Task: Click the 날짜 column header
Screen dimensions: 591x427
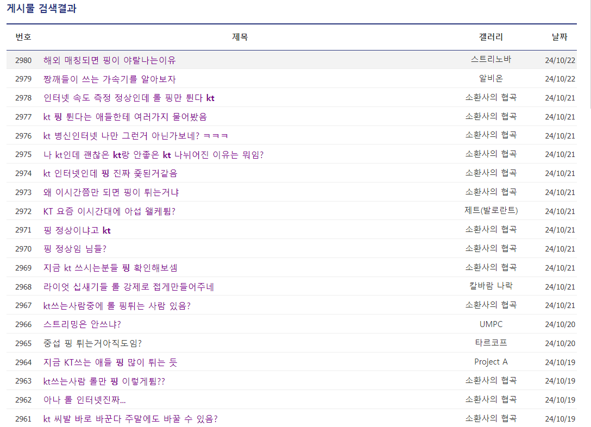Action: click(x=559, y=37)
